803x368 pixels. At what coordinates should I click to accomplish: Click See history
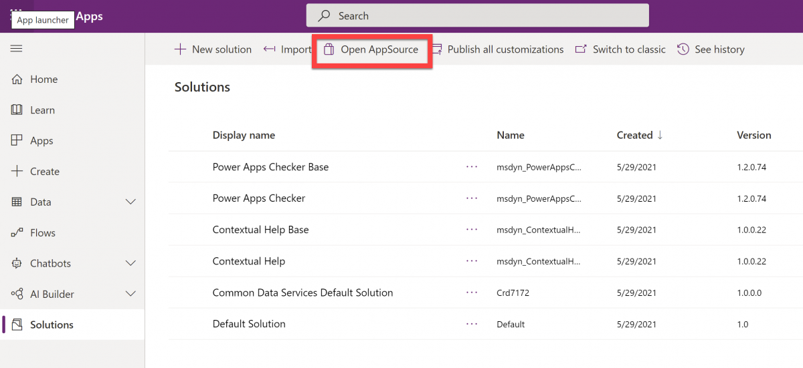click(711, 49)
